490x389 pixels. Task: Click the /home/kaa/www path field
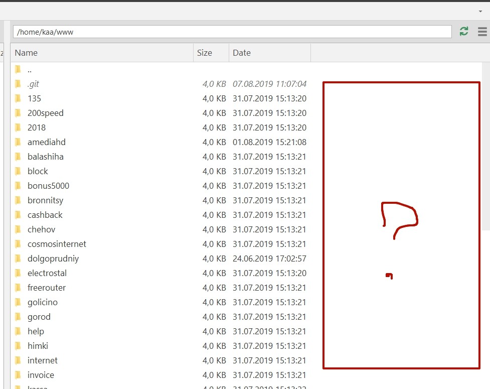(x=232, y=32)
